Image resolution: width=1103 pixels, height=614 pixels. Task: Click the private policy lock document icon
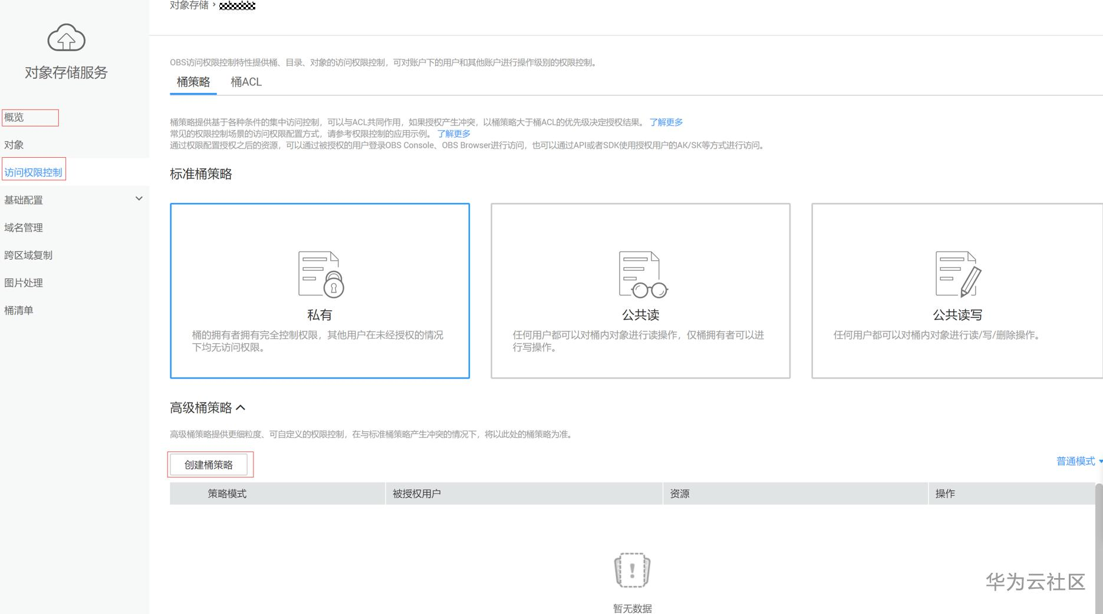tap(321, 274)
